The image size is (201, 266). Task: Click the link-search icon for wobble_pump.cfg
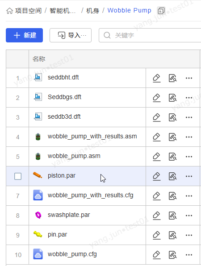173,255
